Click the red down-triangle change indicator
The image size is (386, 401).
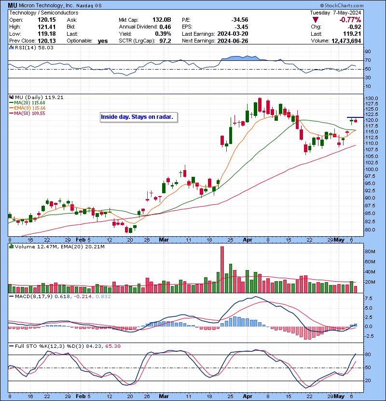coord(316,20)
